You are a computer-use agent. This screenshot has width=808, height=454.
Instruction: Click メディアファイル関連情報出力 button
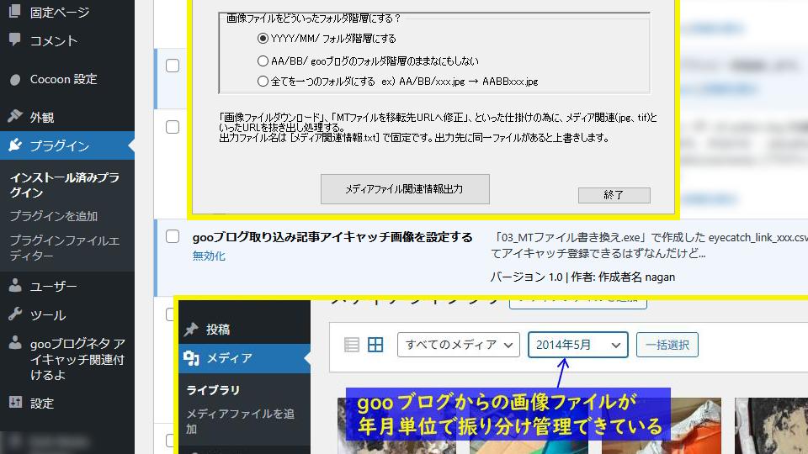click(x=405, y=189)
